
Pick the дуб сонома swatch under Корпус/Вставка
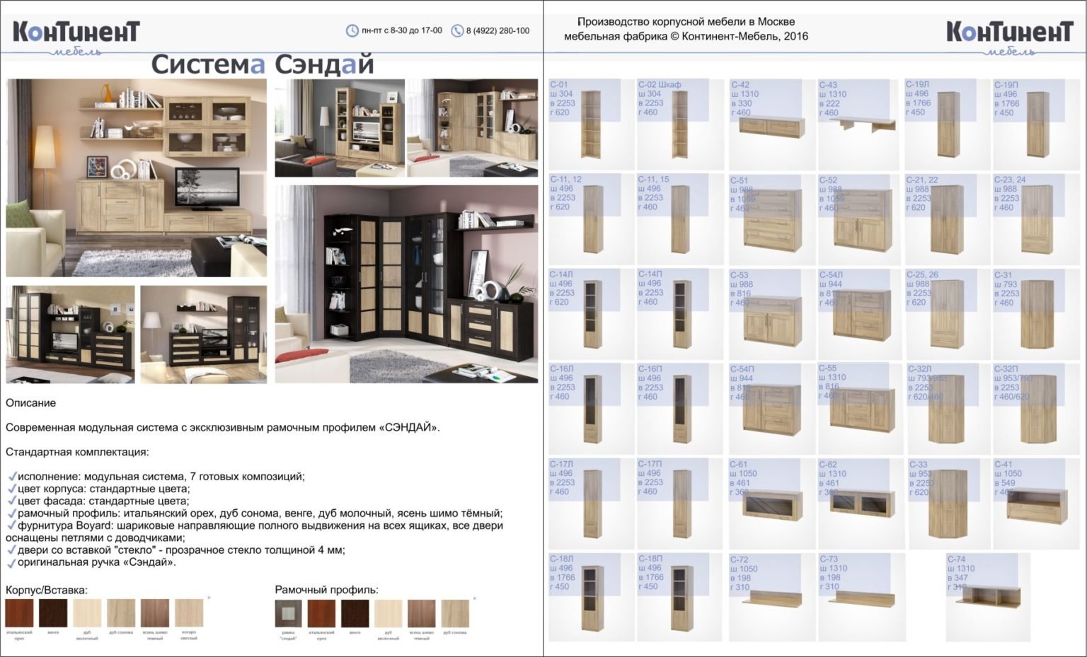point(121,613)
